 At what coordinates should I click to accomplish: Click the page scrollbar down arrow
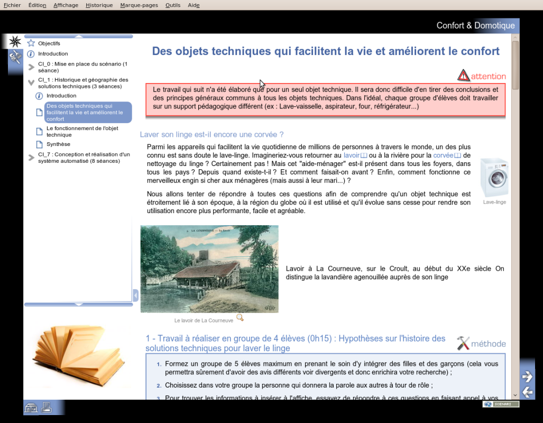(x=516, y=396)
